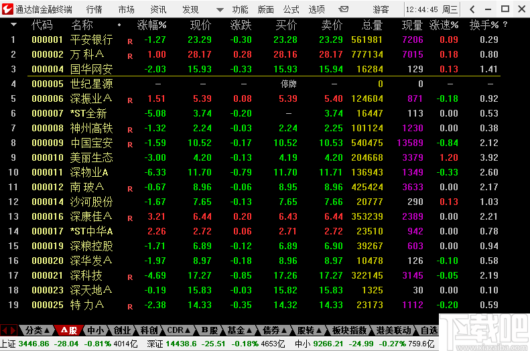Viewport: 530px width, 351px height.
Task: Click the 深证 index value 14438.6
Action: tap(181, 344)
